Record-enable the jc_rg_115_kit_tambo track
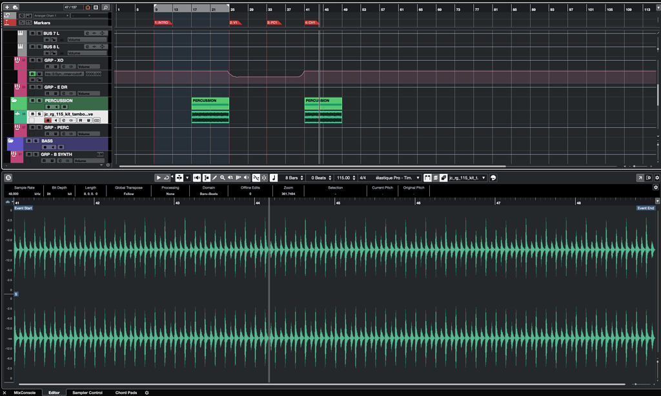This screenshot has height=396, width=661. click(48, 120)
